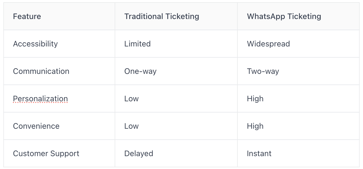Select the Widespread cell
363x169 pixels.
click(x=268, y=44)
